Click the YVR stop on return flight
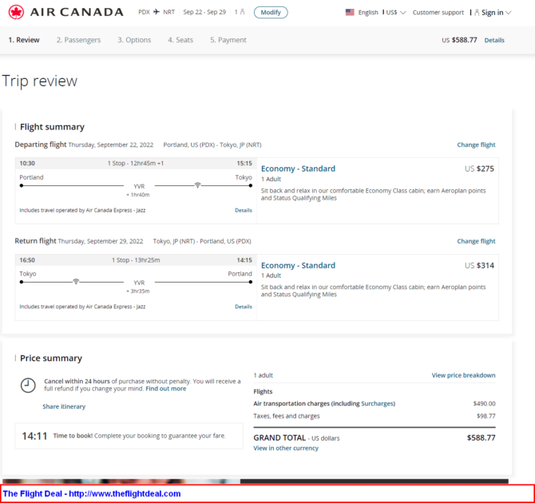Viewport: 535px width, 503px height. pos(139,283)
